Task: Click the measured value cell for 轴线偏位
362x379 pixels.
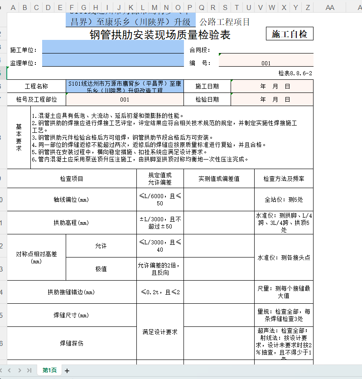Action: [219, 199]
